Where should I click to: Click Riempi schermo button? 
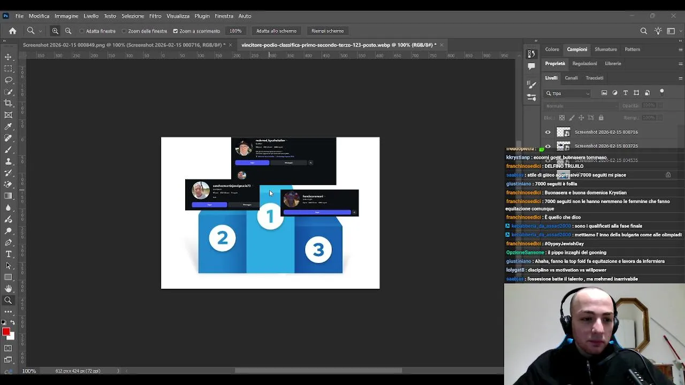coord(328,31)
